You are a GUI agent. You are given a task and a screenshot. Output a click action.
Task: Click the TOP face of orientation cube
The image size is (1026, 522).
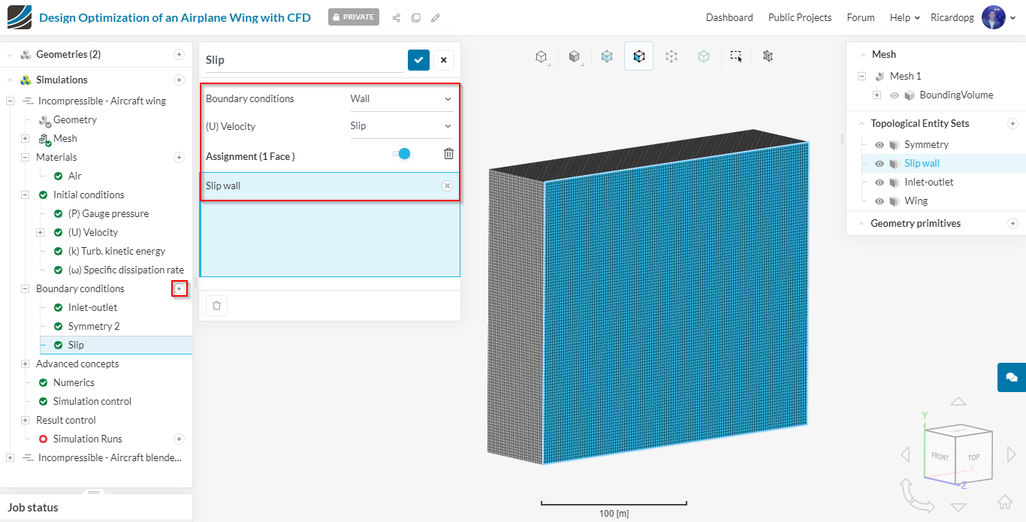974,456
